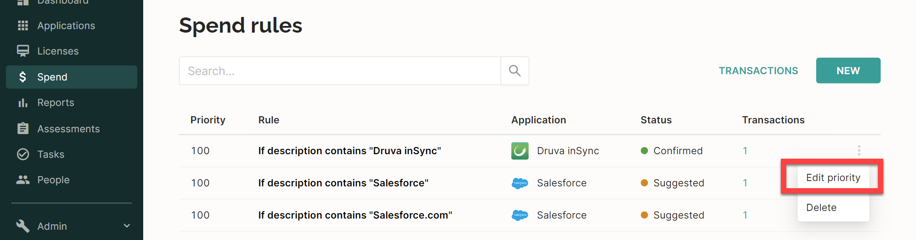Open the Druva inSync row's three-dot menu
This screenshot has height=240, width=916.
pyautogui.click(x=859, y=151)
